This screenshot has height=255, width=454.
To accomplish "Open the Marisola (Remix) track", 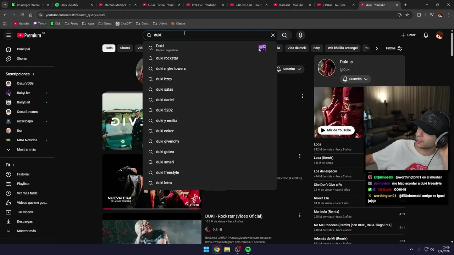I will click(326, 211).
